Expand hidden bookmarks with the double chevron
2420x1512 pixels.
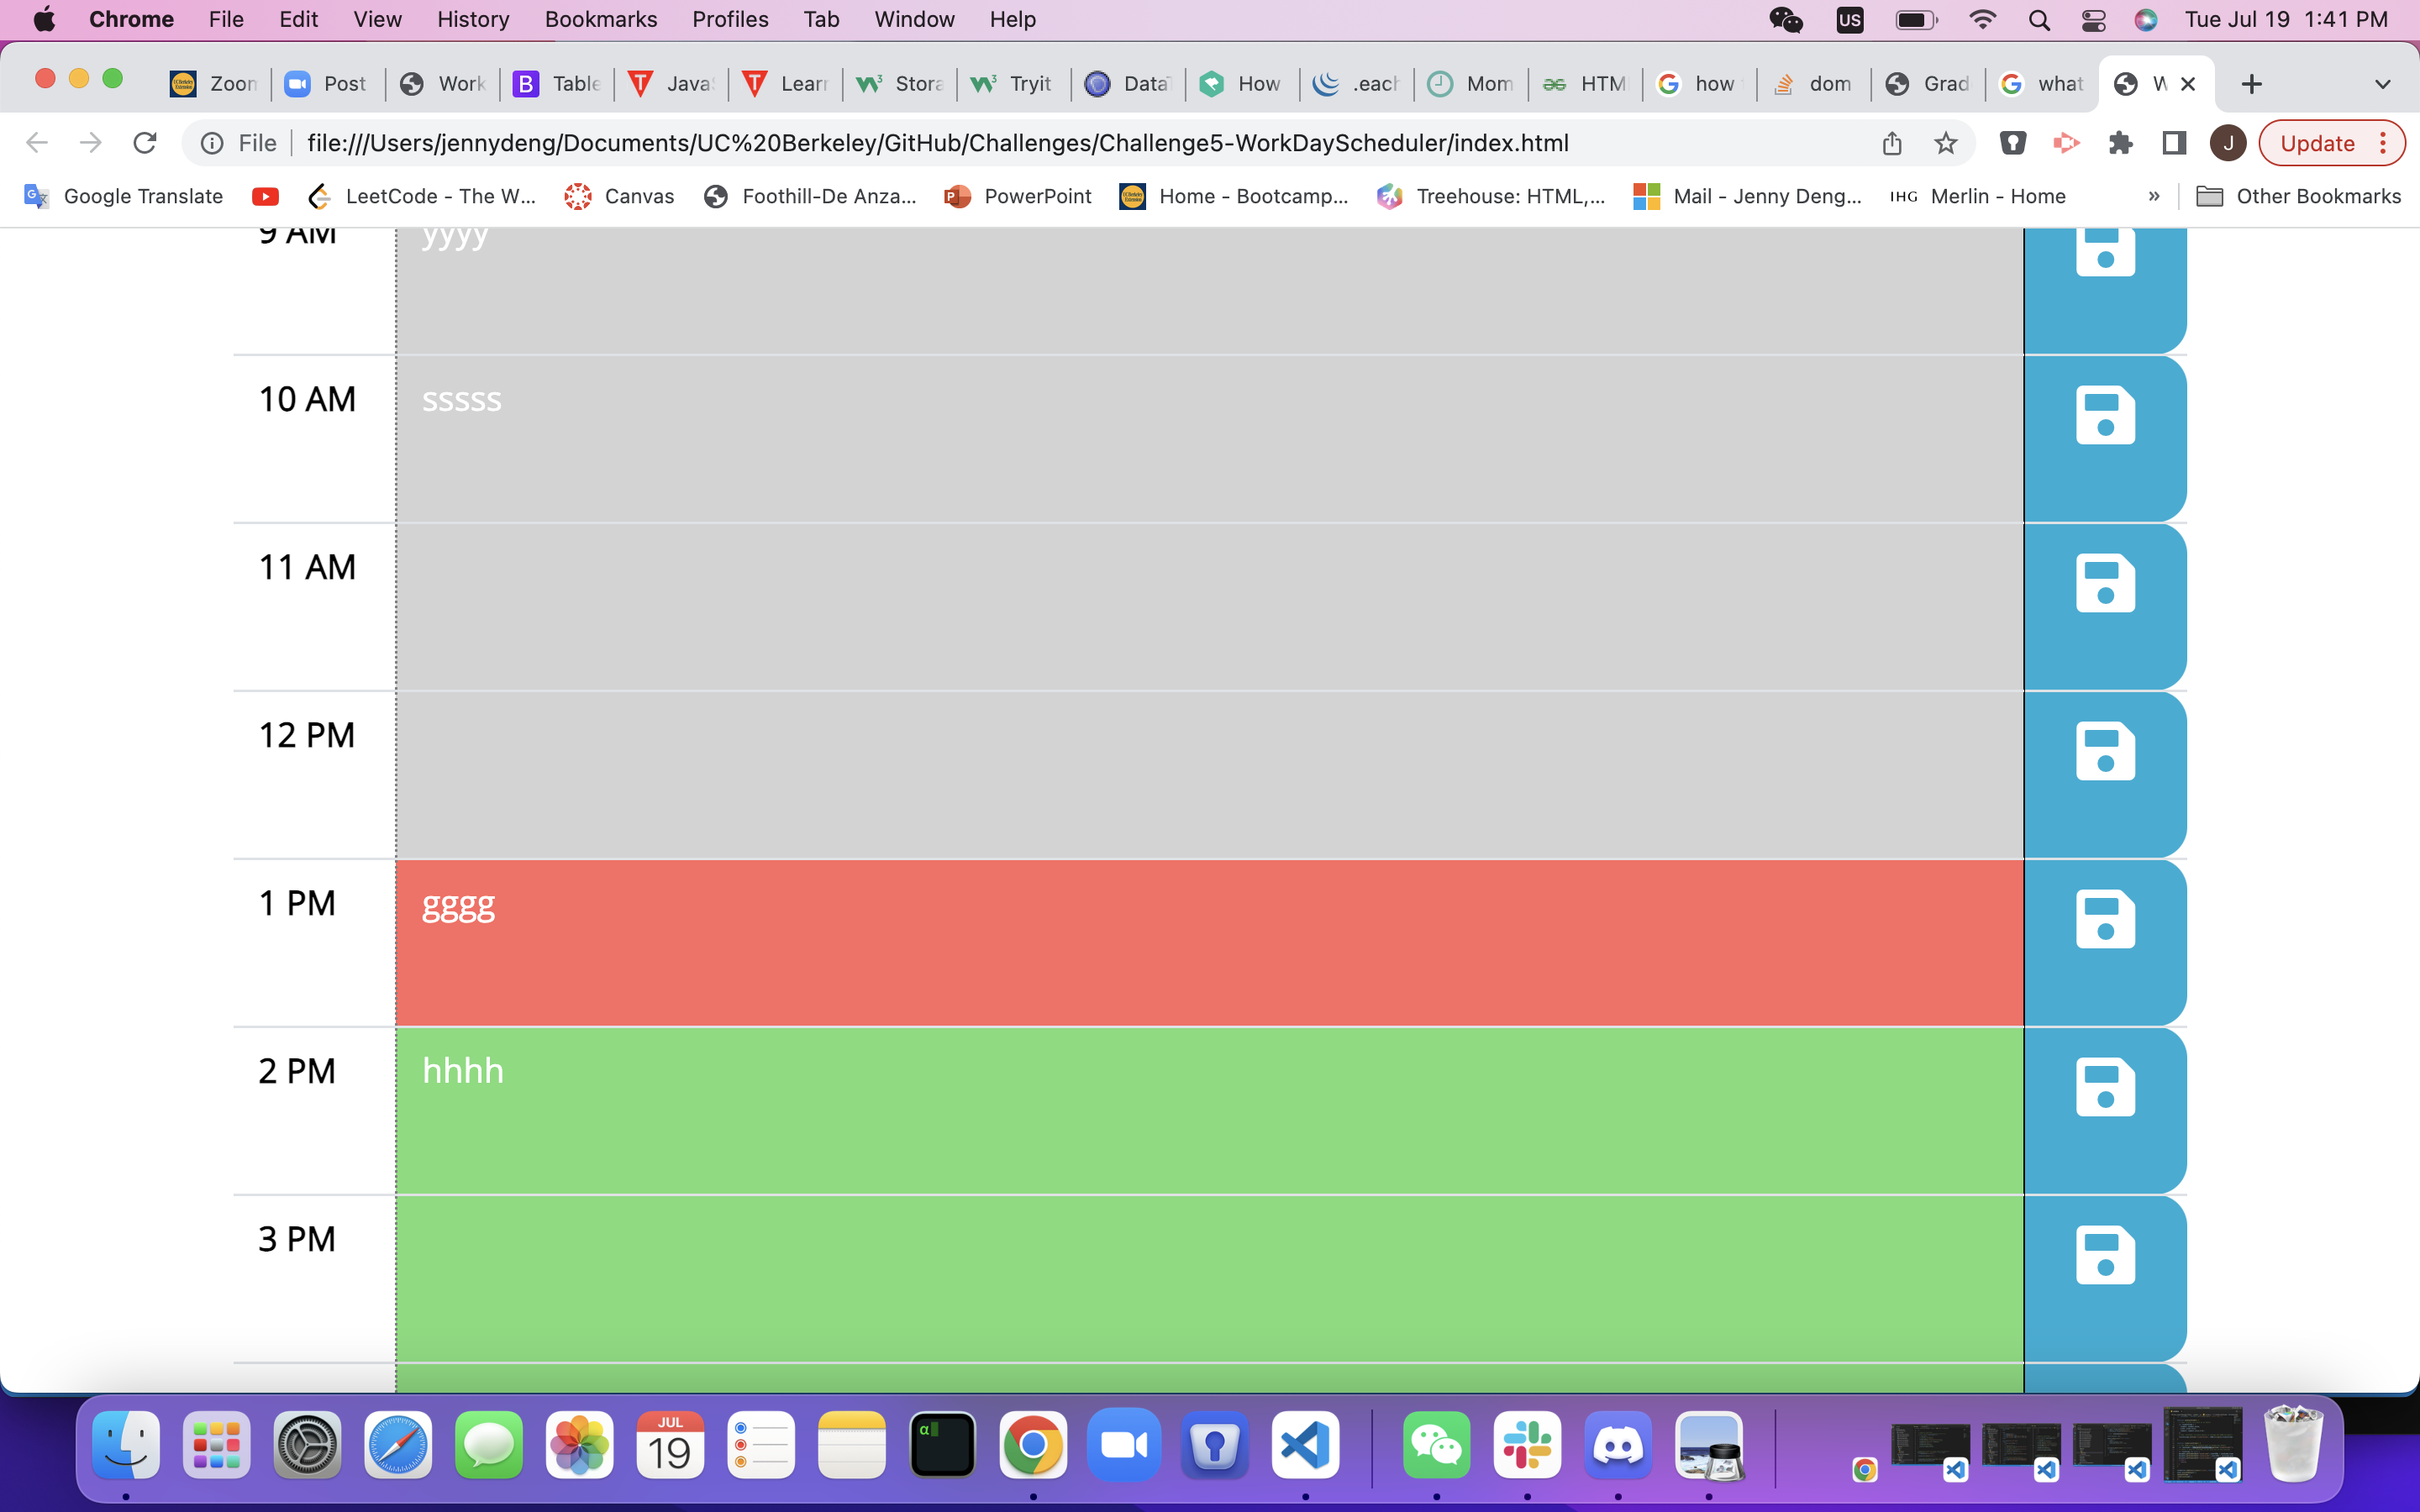point(2154,196)
